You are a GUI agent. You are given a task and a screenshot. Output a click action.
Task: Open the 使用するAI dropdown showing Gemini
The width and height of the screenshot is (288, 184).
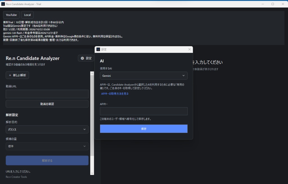tap(144, 76)
